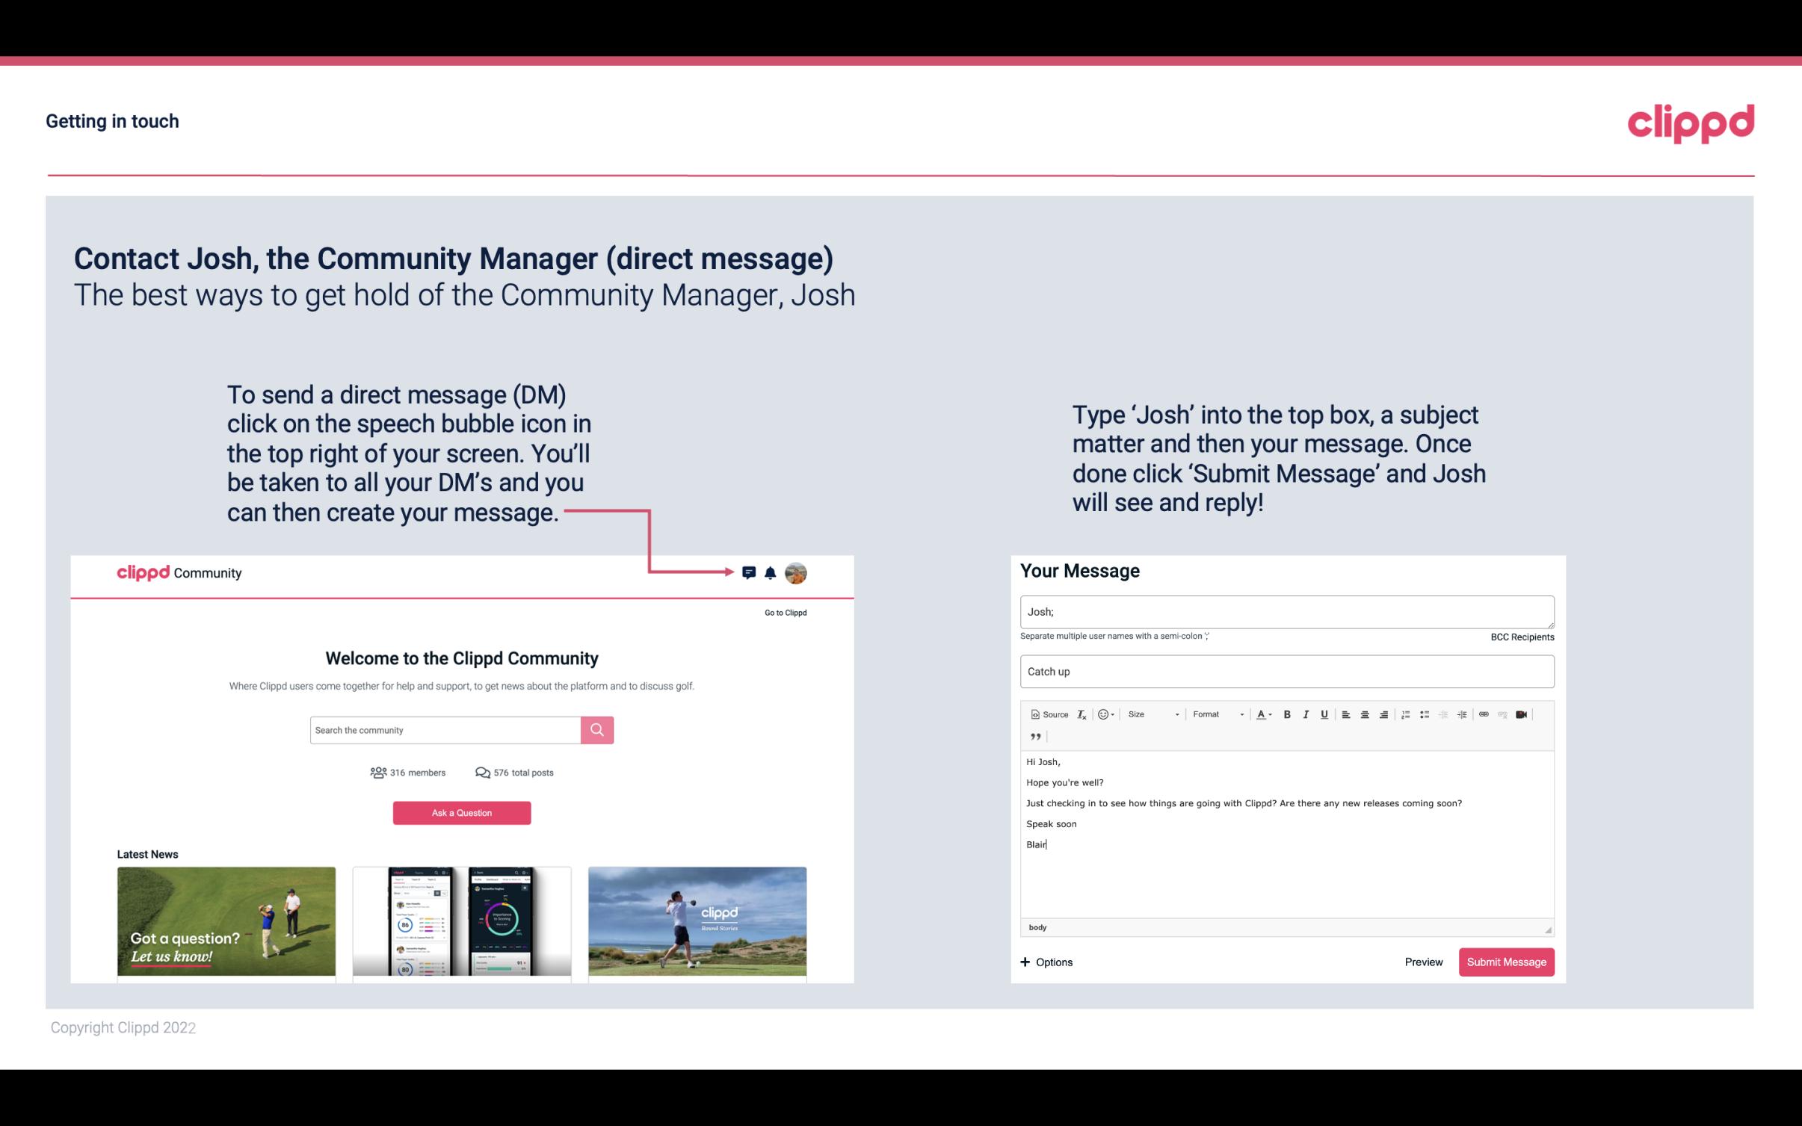Click the notifications bell icon
This screenshot has width=1802, height=1126.
click(x=771, y=573)
